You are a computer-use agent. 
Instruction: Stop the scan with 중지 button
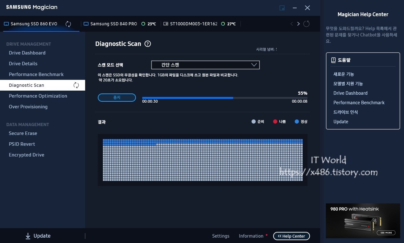pos(117,98)
